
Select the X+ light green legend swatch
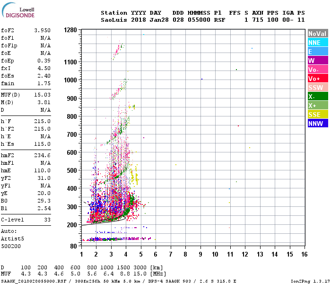tap(318, 106)
